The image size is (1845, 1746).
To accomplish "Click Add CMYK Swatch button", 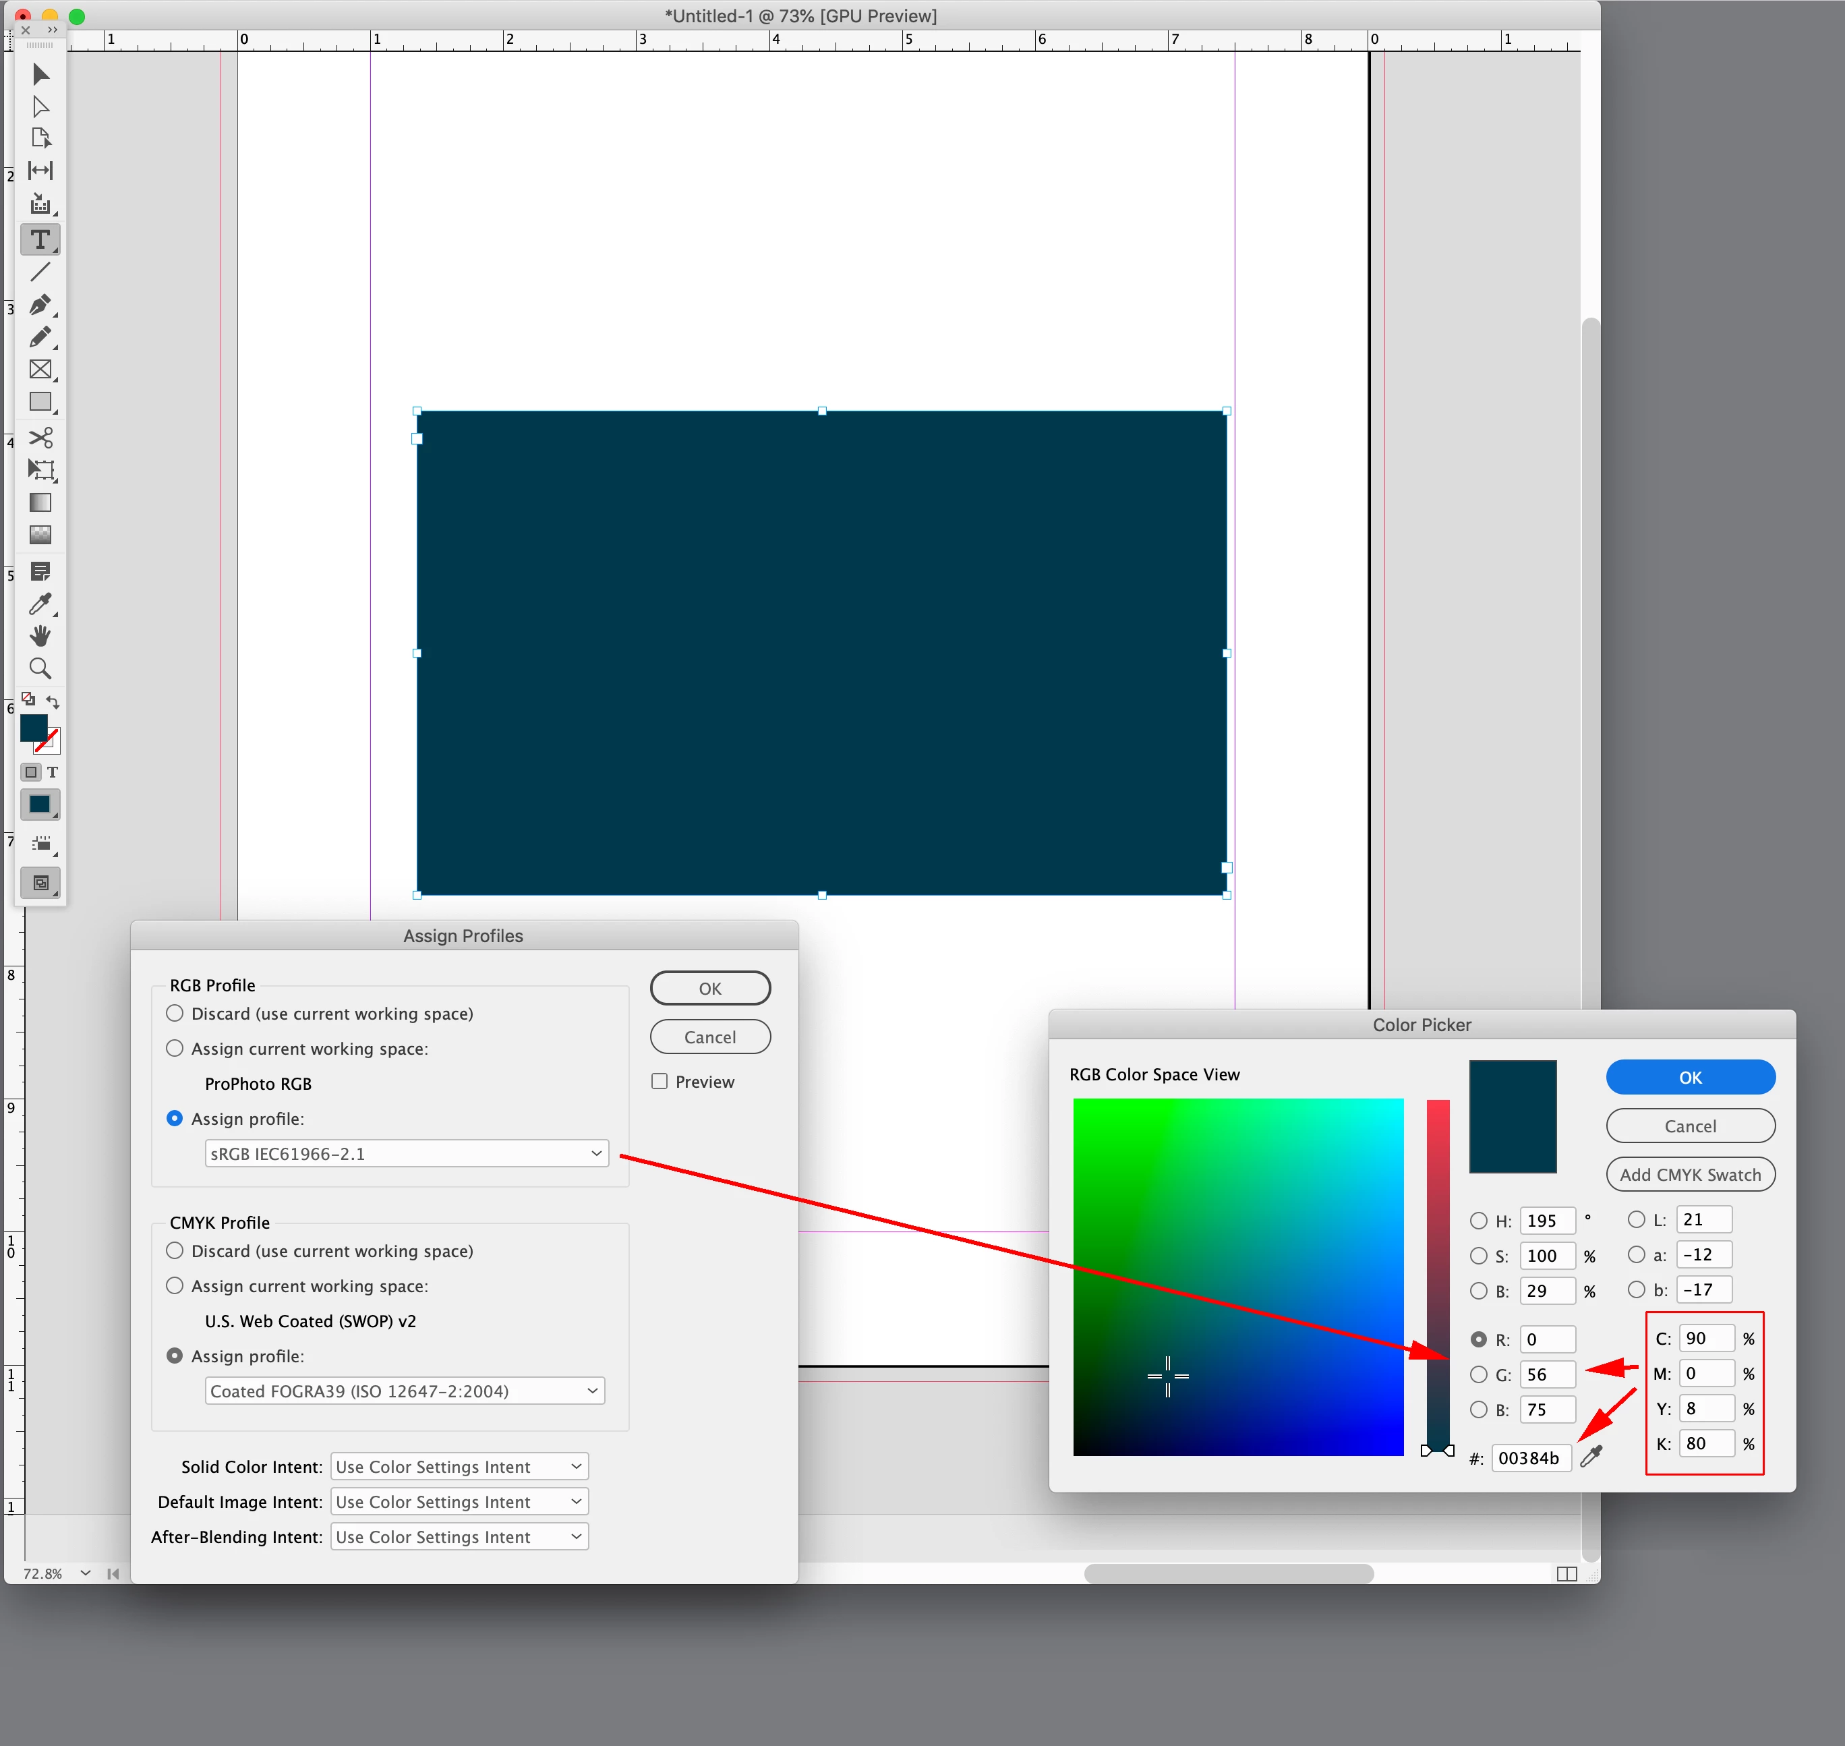I will tap(1690, 1175).
